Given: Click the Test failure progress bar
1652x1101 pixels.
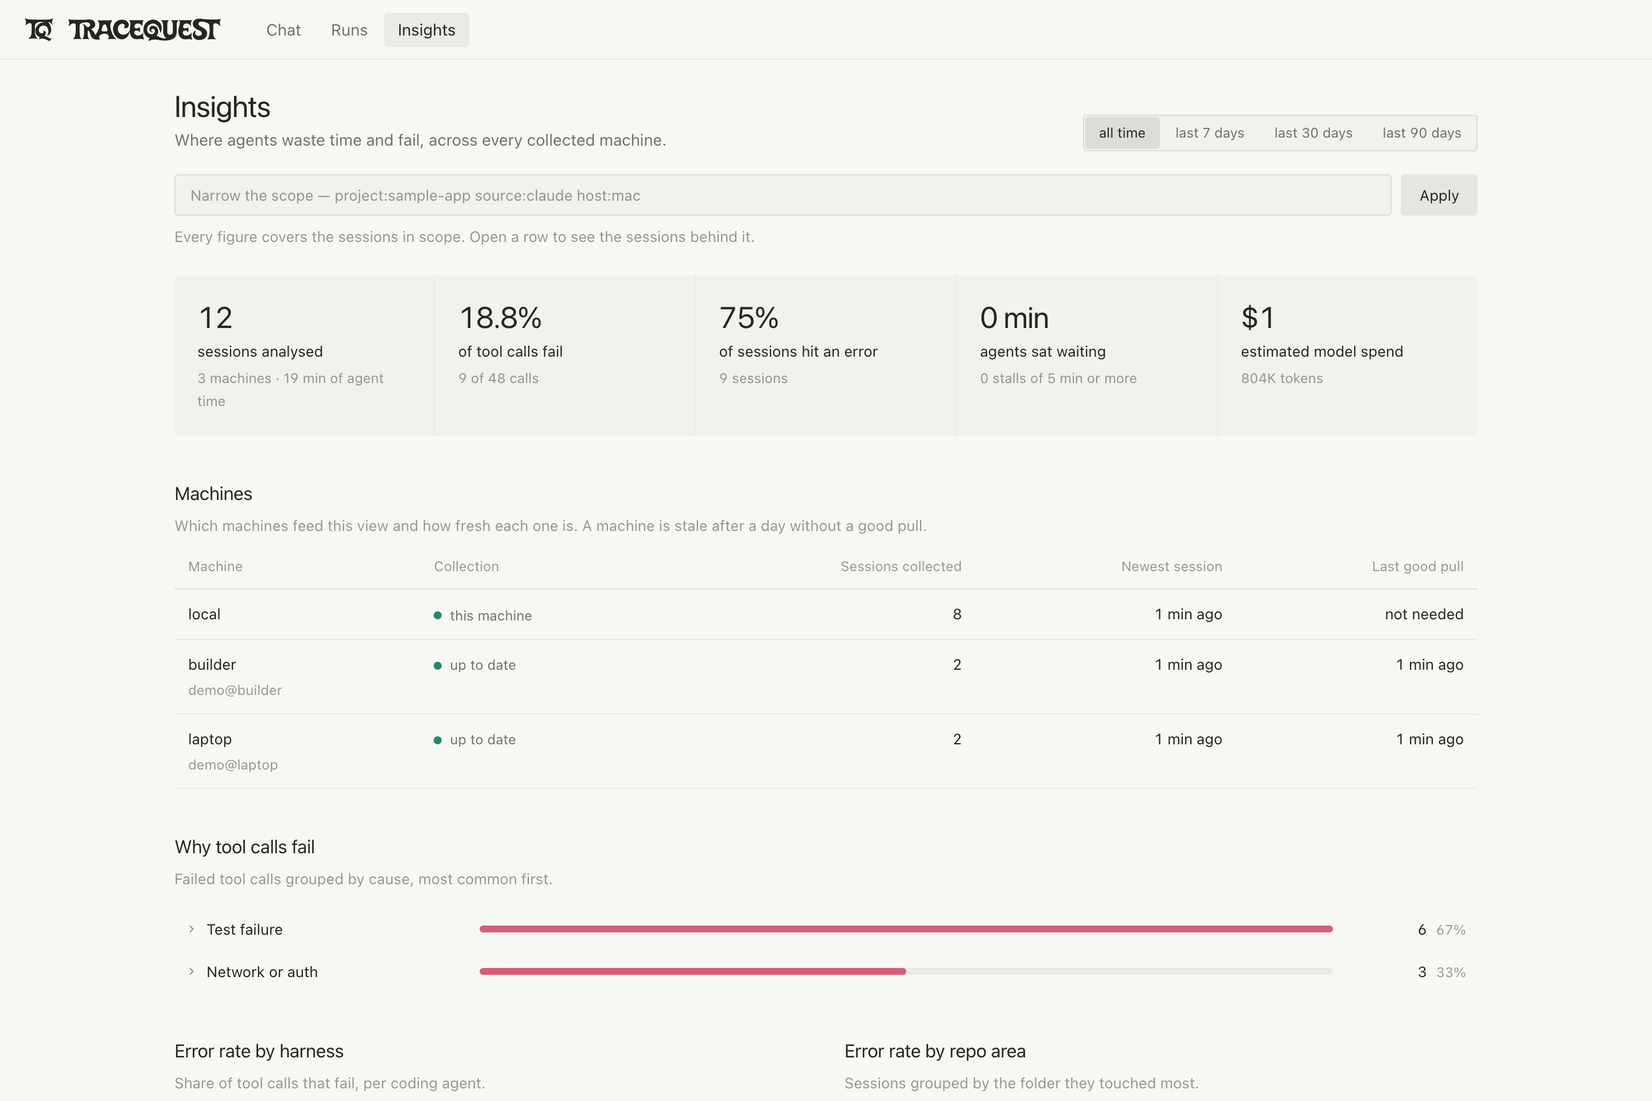Looking at the screenshot, I should click(x=906, y=929).
